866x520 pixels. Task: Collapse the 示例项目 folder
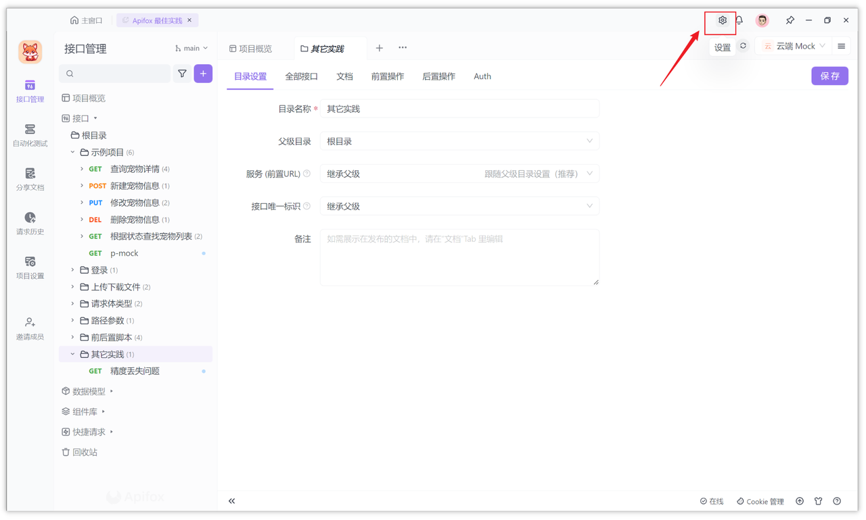72,152
